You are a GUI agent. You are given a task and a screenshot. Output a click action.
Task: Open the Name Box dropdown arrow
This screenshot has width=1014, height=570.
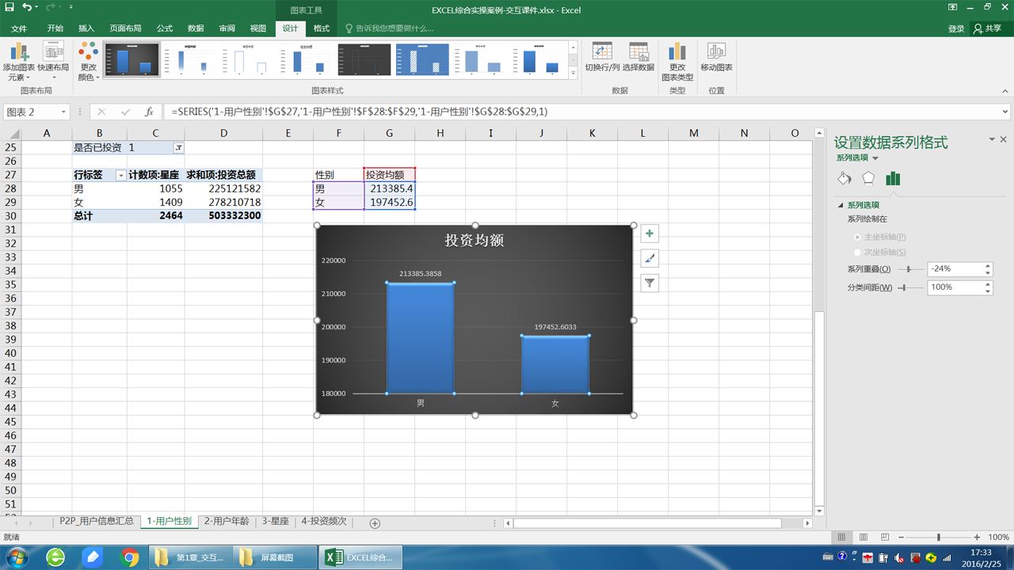click(63, 112)
